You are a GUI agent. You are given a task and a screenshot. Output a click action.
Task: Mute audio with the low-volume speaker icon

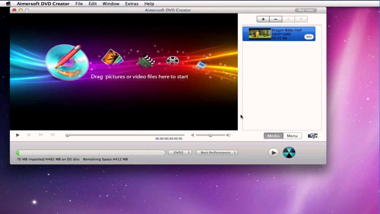point(192,135)
